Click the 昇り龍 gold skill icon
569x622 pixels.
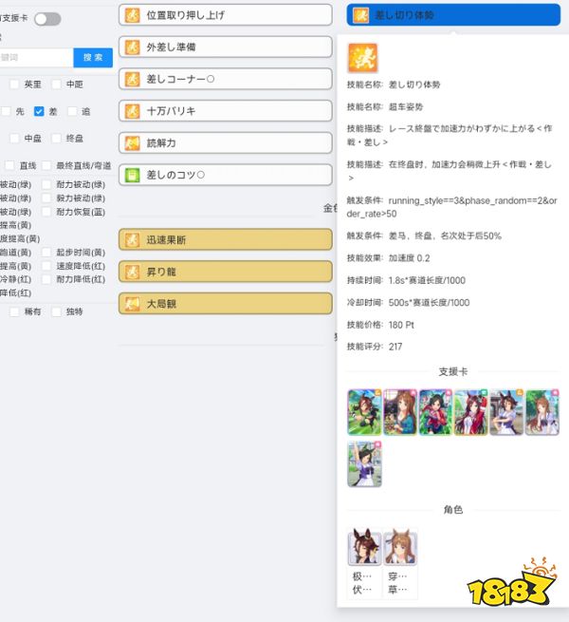tap(133, 272)
